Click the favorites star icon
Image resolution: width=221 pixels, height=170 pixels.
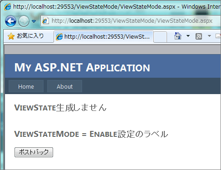tap(11, 36)
